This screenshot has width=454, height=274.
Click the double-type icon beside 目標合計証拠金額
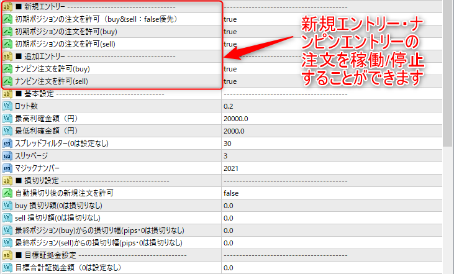7,268
